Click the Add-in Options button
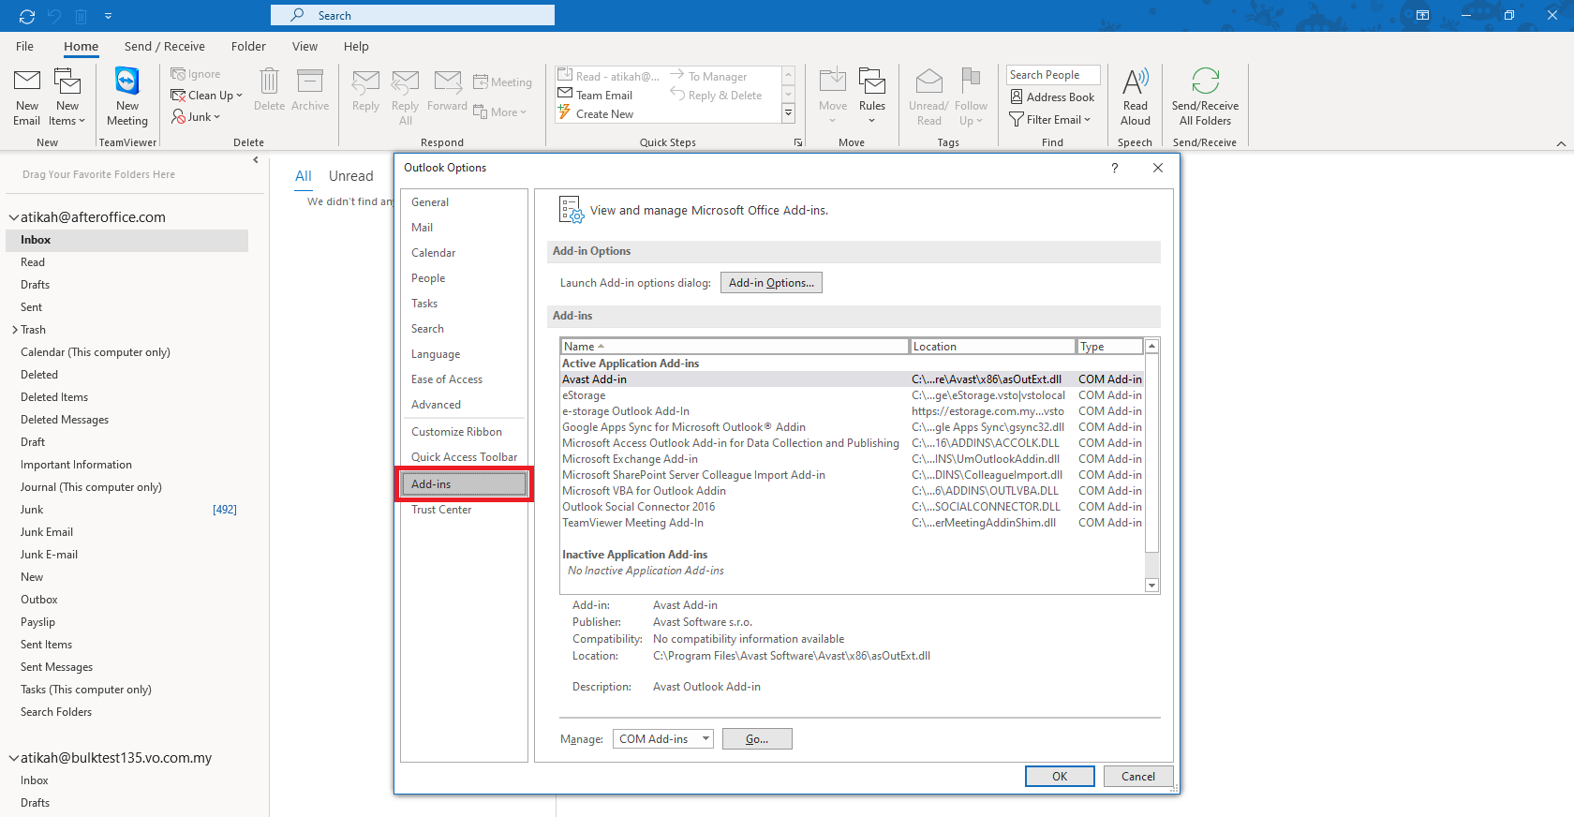Image resolution: width=1574 pixels, height=817 pixels. coord(771,283)
